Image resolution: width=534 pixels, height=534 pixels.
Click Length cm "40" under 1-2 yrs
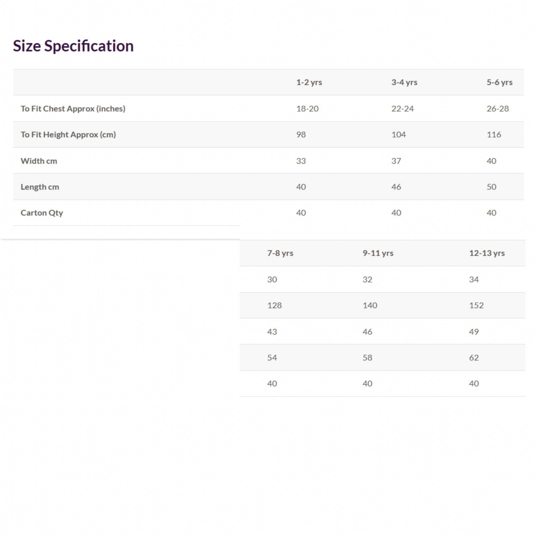(x=301, y=187)
